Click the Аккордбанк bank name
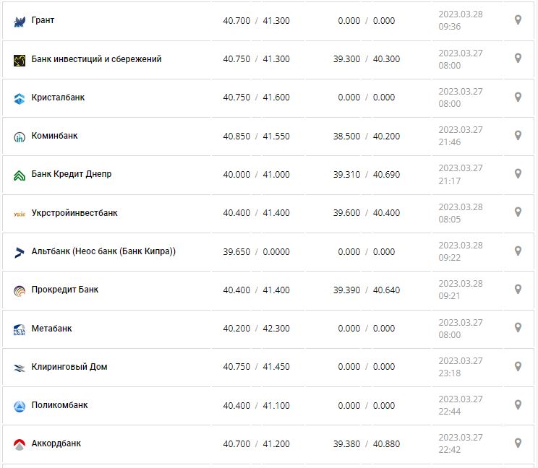Viewport: 538px width, 468px height. 56,443
